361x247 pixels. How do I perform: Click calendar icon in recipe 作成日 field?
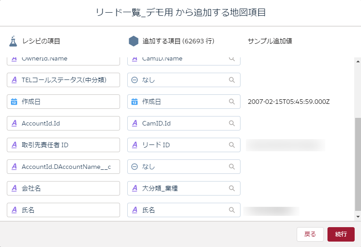click(14, 102)
